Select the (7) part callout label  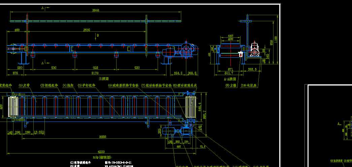click(157, 85)
